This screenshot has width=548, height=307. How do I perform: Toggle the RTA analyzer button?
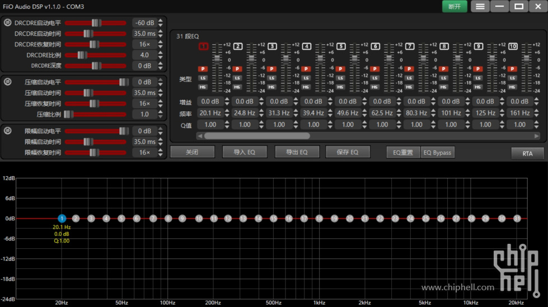click(527, 153)
